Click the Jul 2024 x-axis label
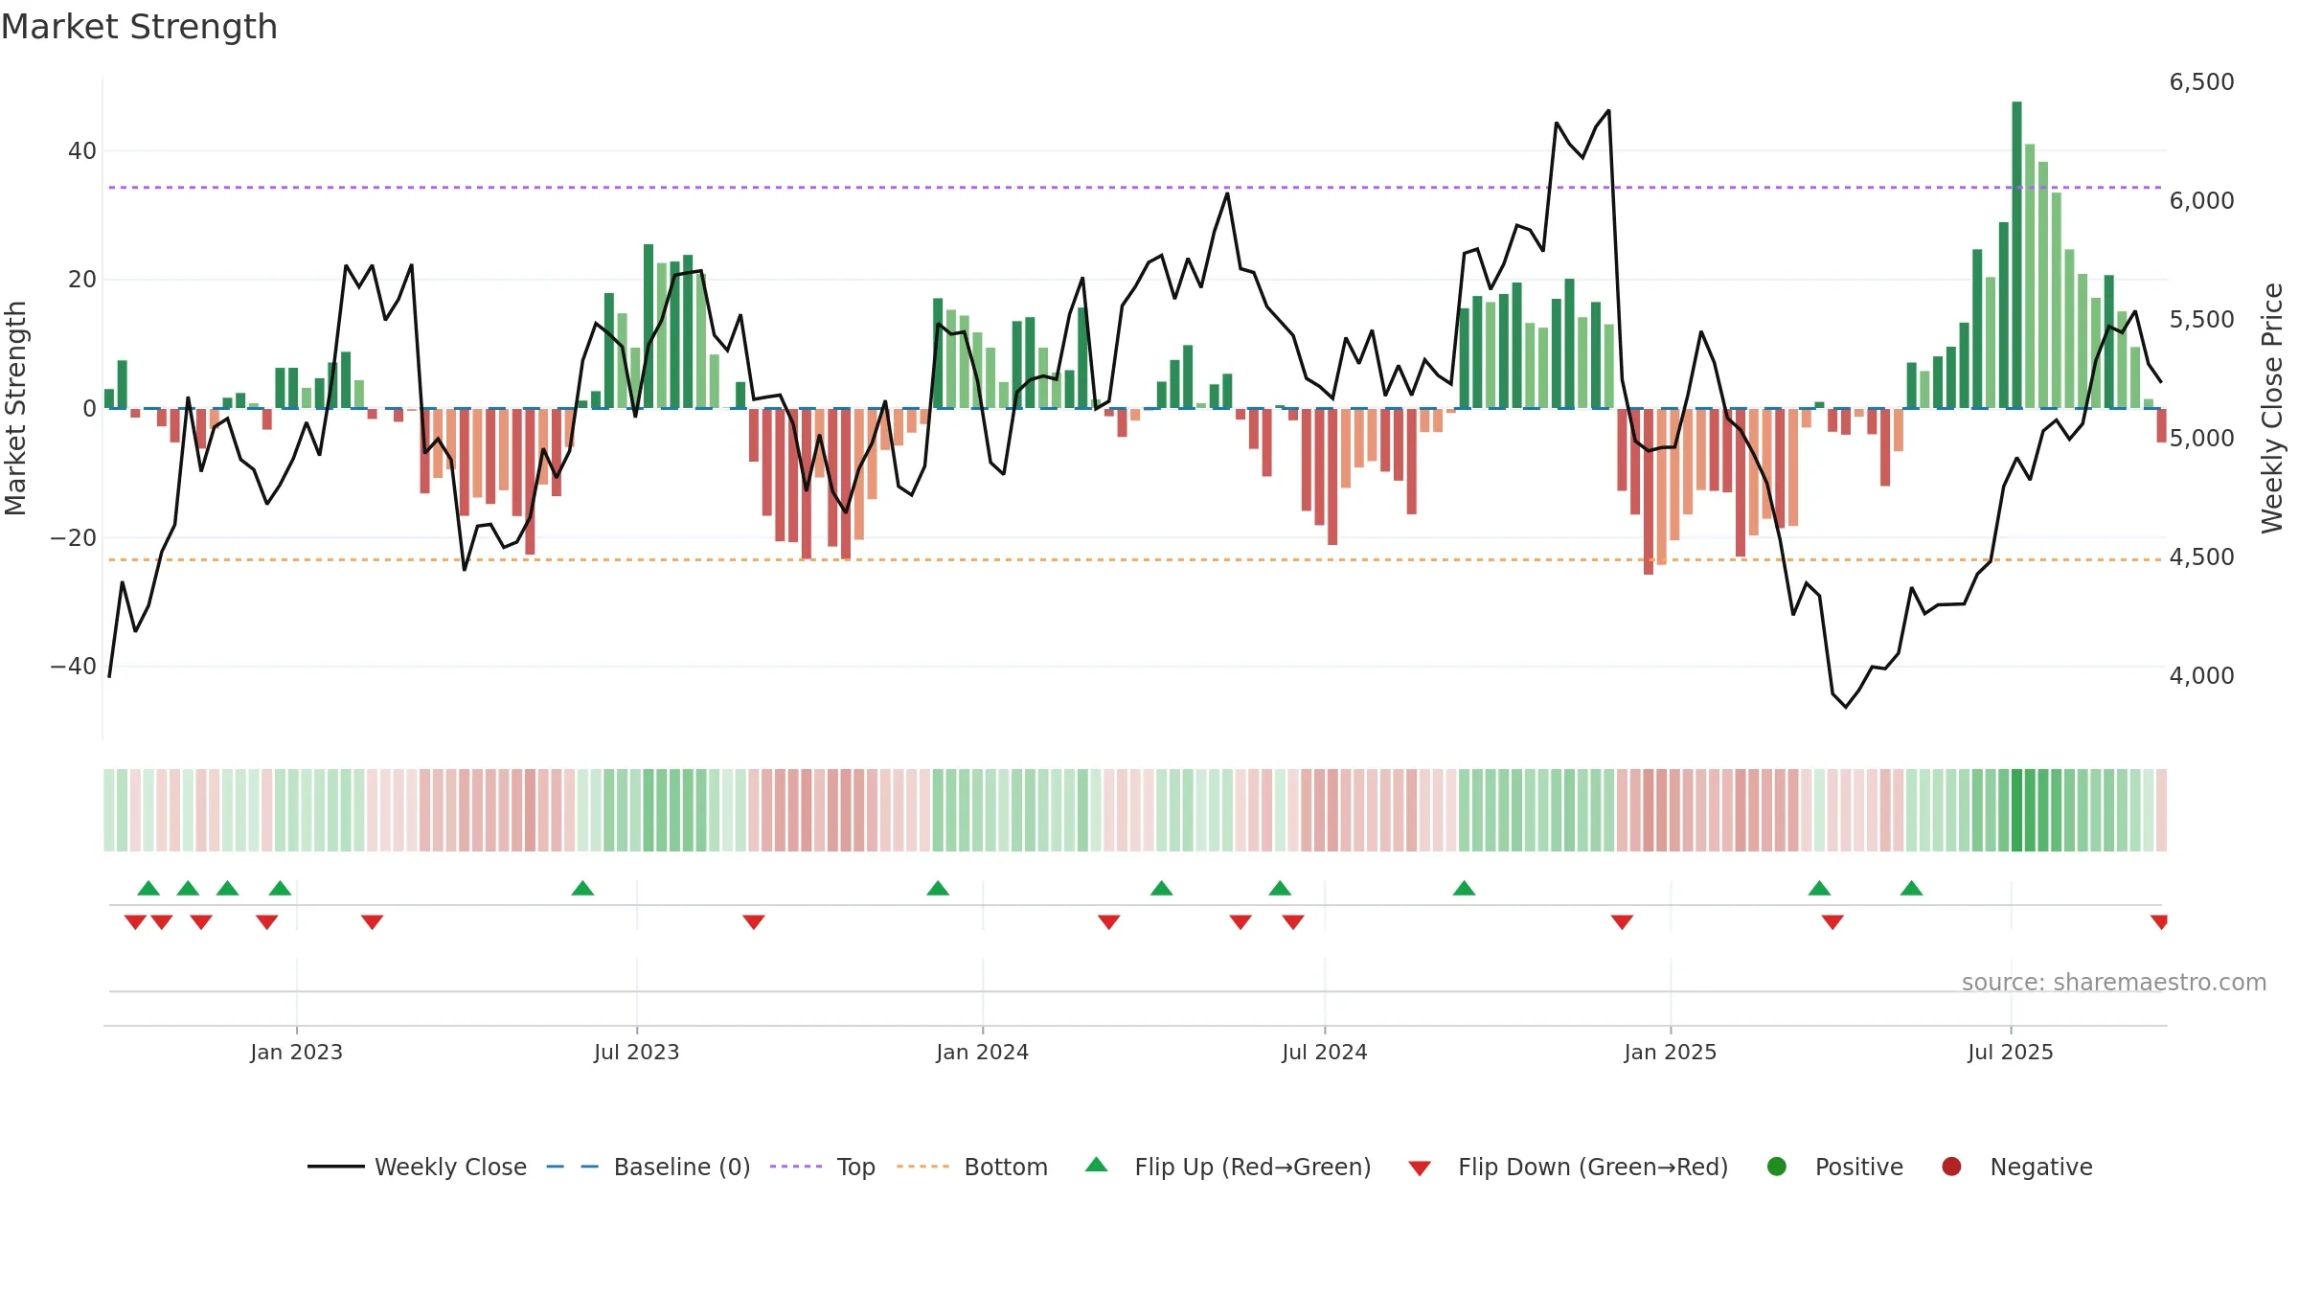 (1325, 1053)
